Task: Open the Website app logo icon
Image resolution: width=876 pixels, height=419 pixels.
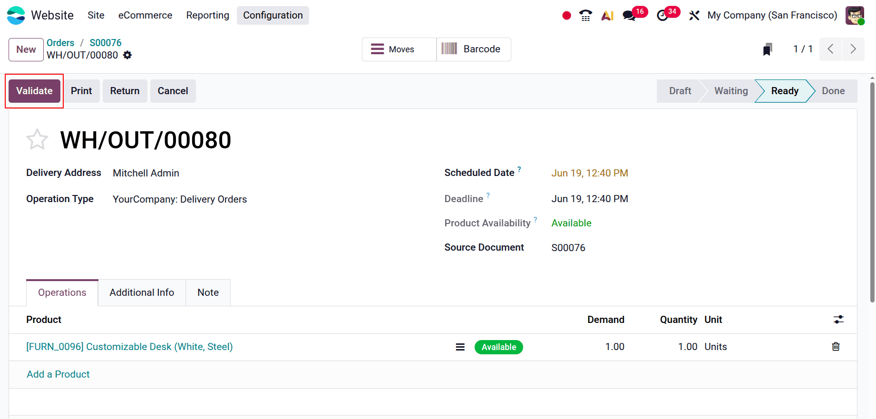Action: point(16,15)
